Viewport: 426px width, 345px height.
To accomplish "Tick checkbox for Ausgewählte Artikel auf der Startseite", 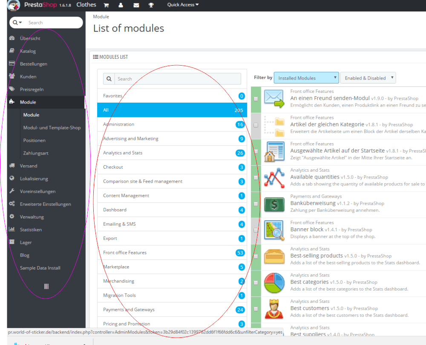I will pos(256,151).
